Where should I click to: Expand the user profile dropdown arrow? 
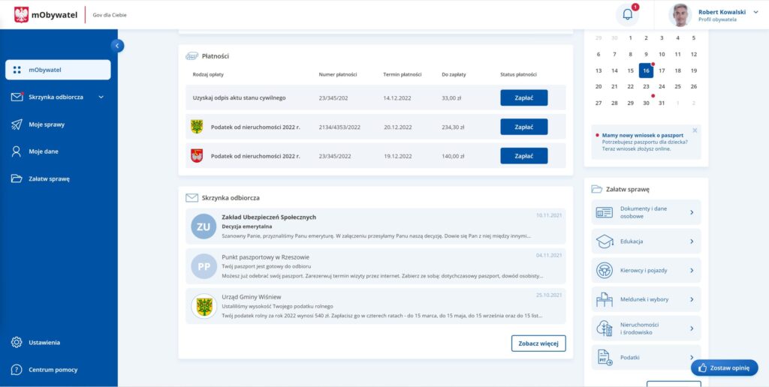coord(755,12)
